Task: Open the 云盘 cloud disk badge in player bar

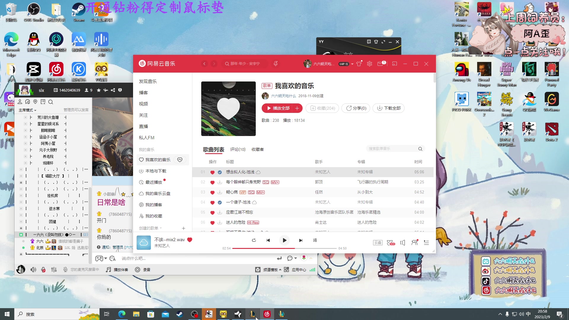Action: (x=378, y=243)
